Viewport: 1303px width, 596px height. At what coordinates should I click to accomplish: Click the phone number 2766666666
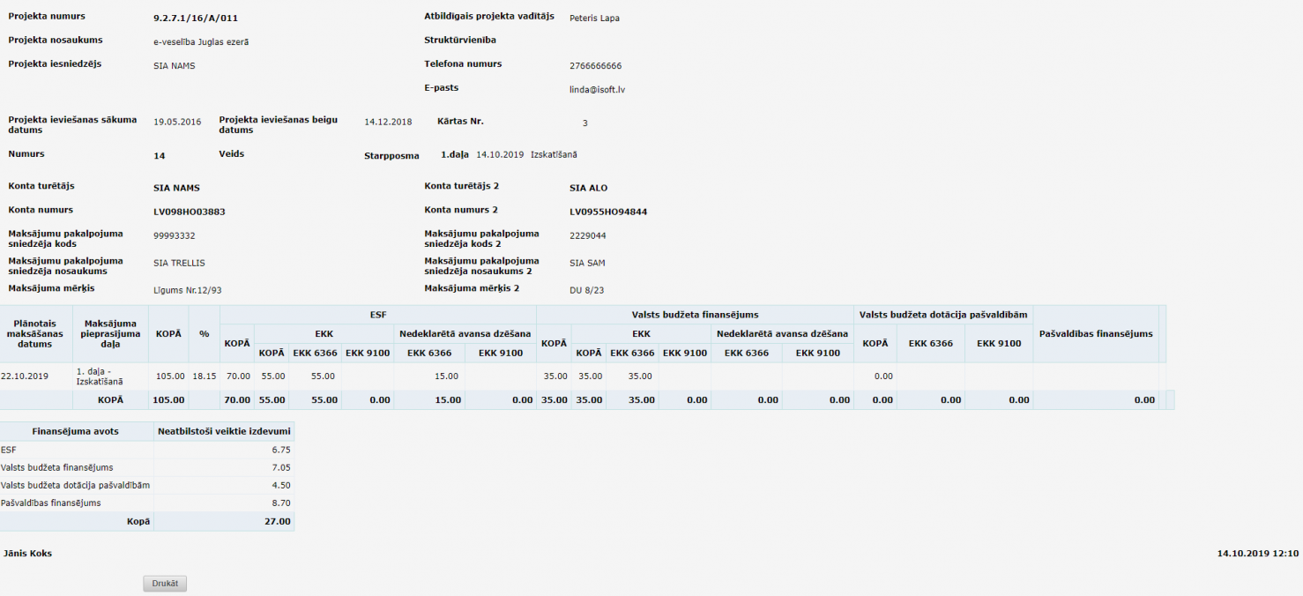(595, 66)
